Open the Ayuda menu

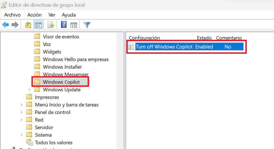click(69, 15)
